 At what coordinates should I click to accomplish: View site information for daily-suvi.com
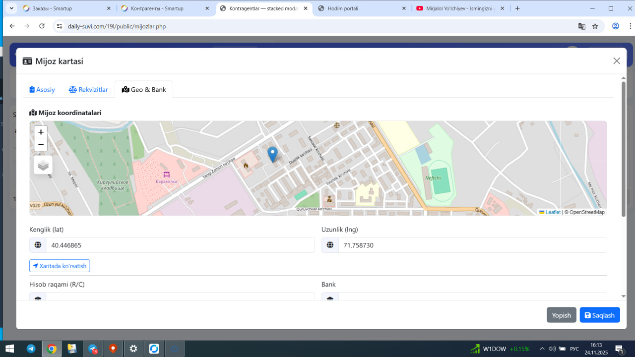pos(60,26)
